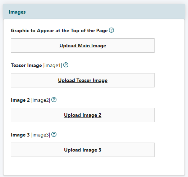The height and width of the screenshot is (177, 188).
Task: Click the Graphic to Appear at the Top label
Action: coord(59,31)
